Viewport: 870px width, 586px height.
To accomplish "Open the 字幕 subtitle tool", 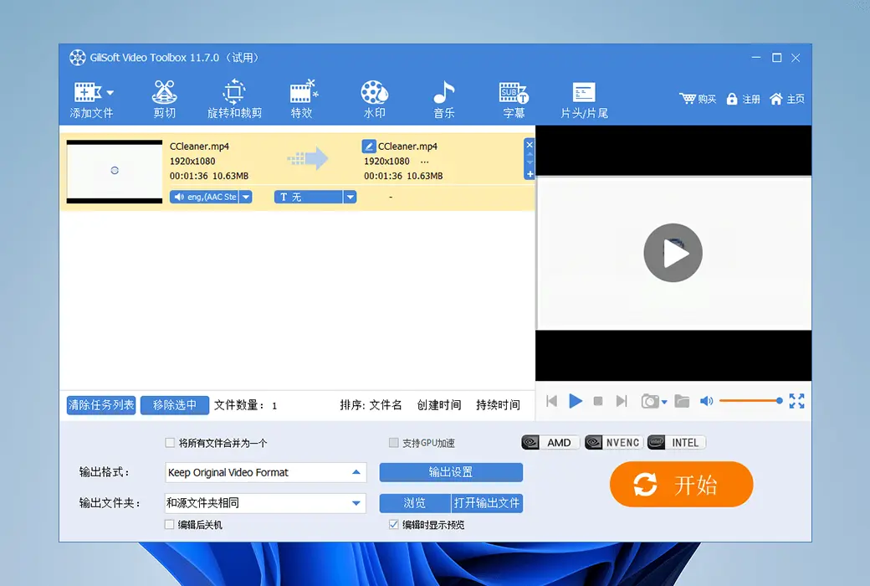I will click(514, 100).
